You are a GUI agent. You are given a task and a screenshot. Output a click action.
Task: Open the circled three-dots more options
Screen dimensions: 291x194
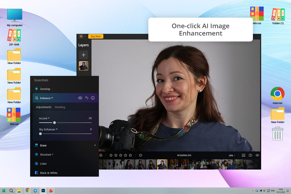pyautogui.click(x=140, y=155)
